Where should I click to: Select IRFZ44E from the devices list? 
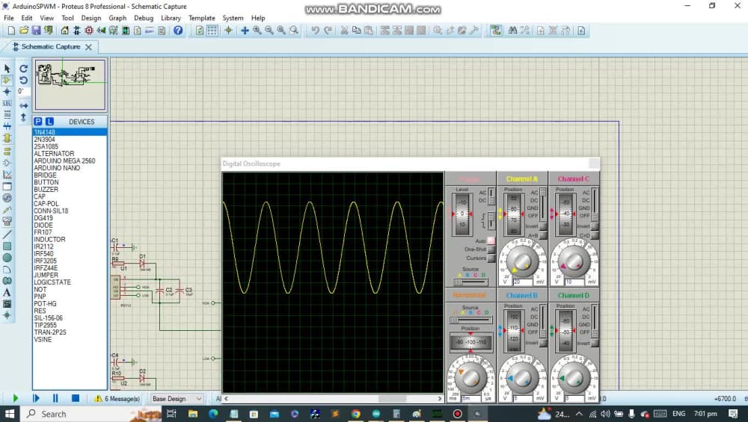pos(46,268)
